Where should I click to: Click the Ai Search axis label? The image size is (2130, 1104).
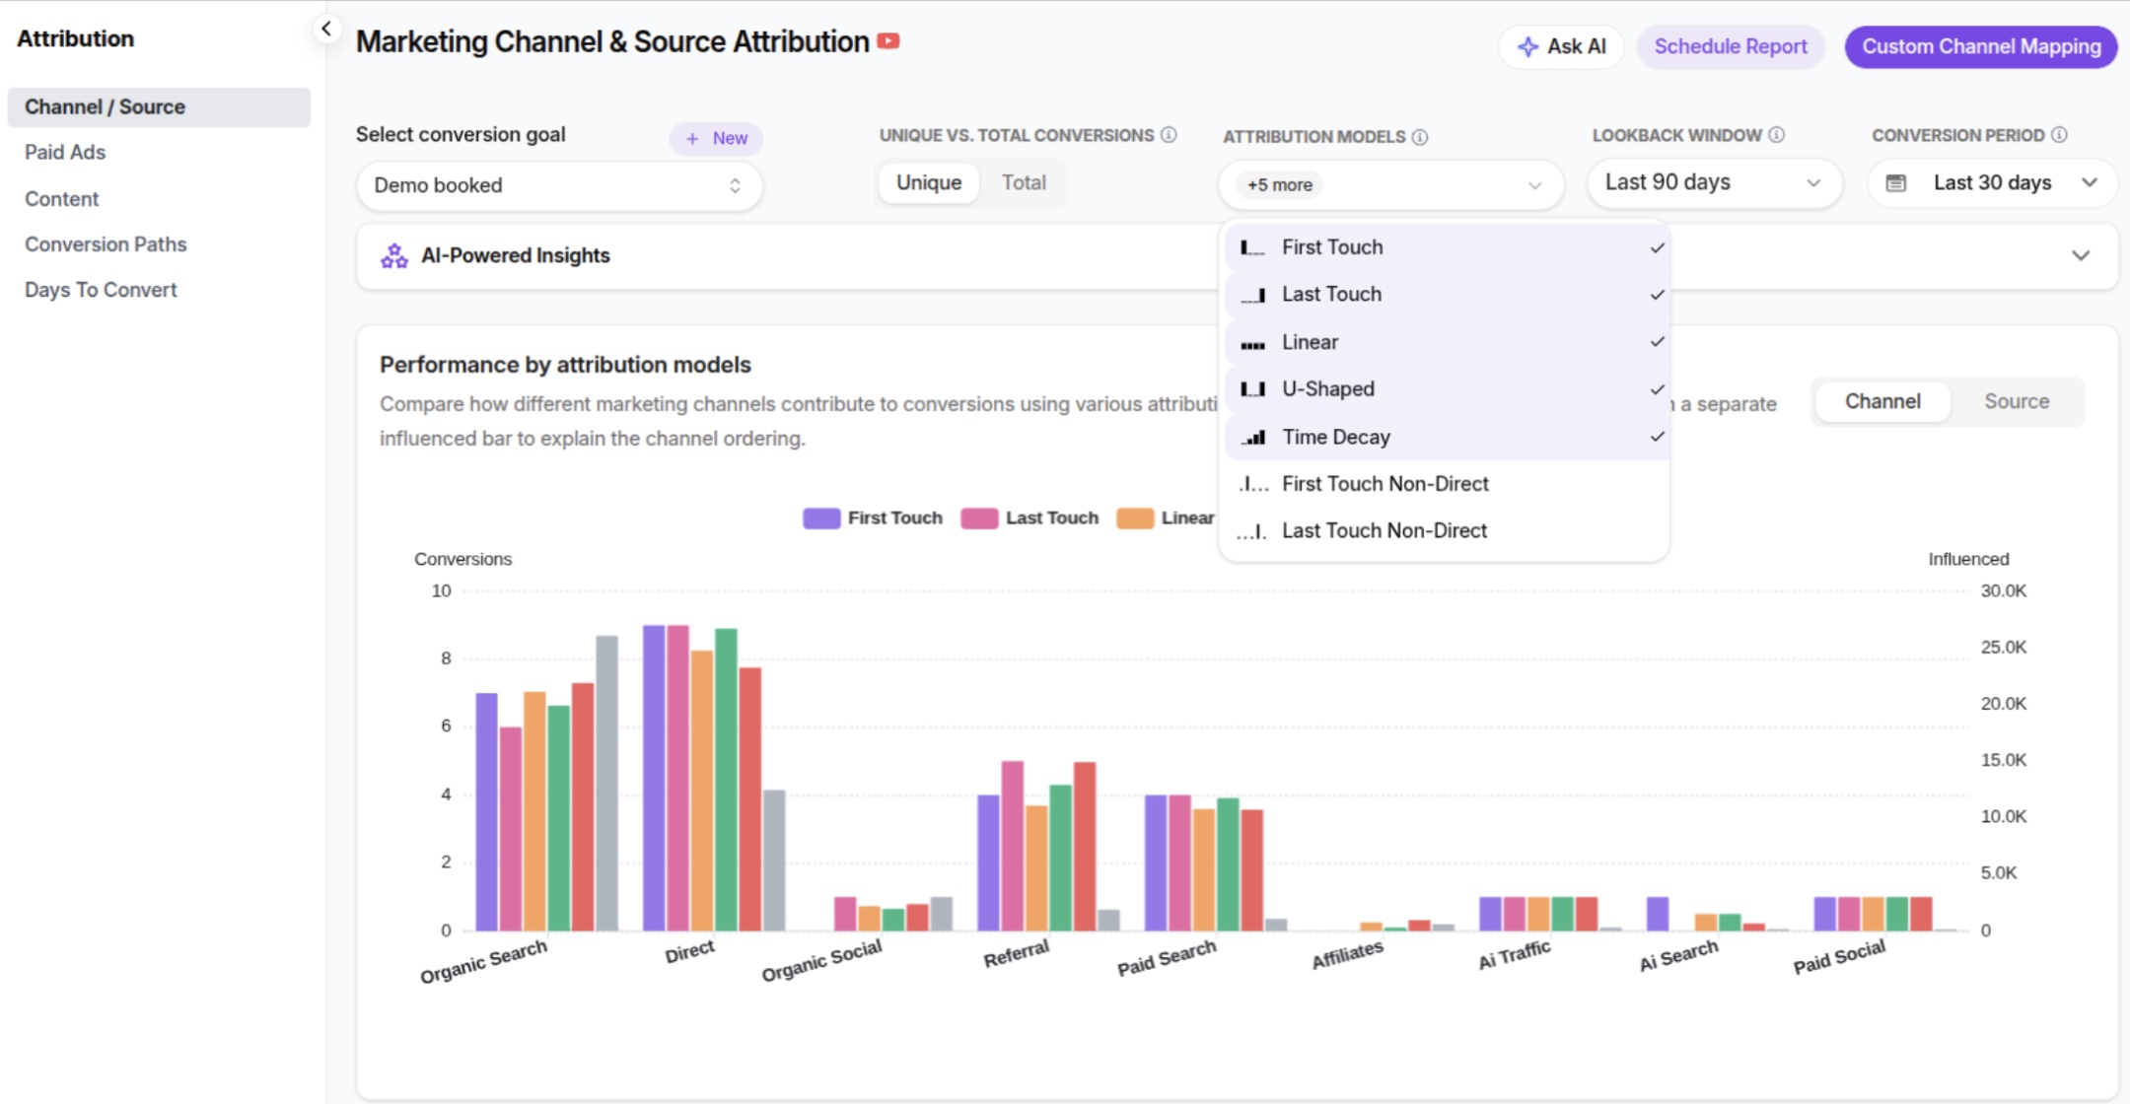(1678, 956)
